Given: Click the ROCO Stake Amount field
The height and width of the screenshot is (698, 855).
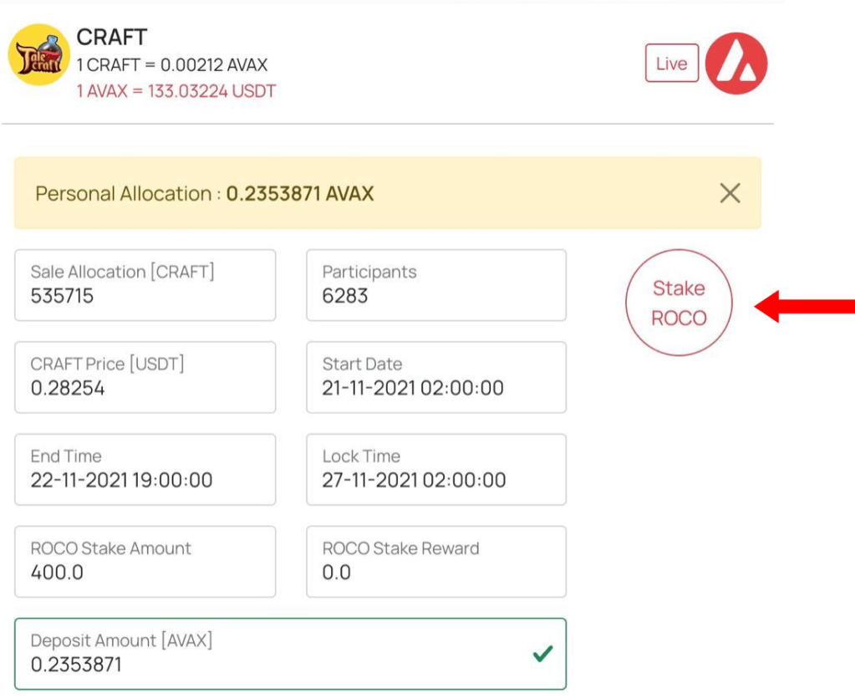Looking at the screenshot, I should (145, 561).
